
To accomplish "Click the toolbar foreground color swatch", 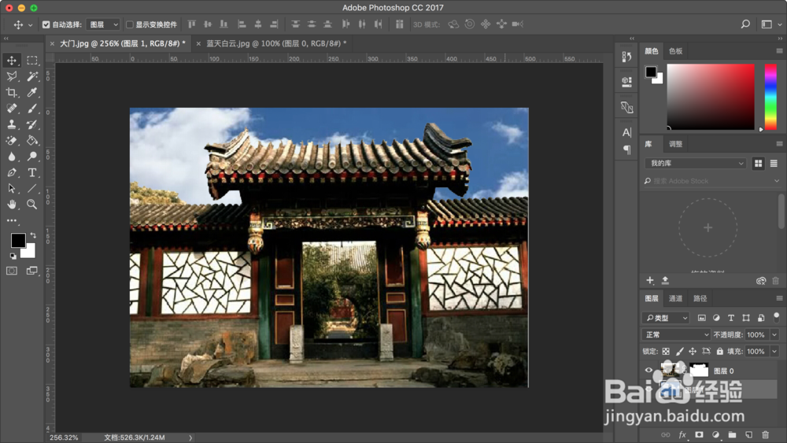I will tap(18, 240).
